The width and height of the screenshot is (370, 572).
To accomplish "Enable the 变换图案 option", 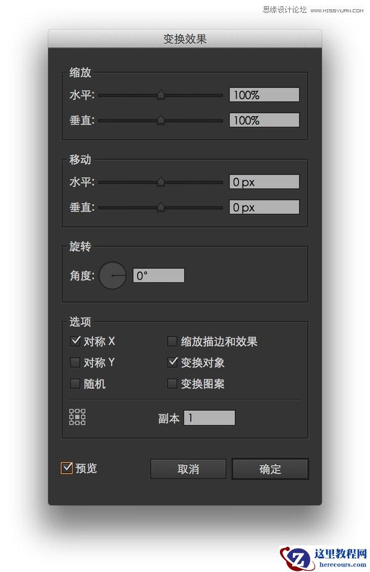I will 173,384.
